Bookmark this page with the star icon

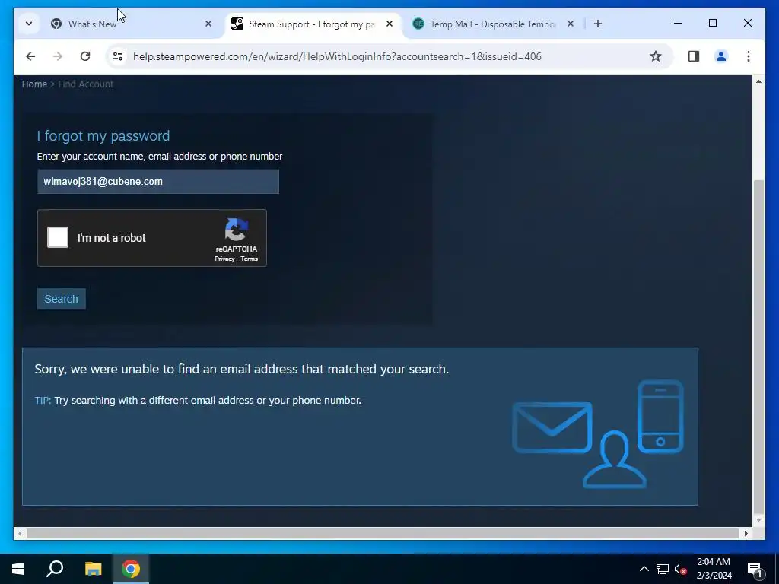[656, 56]
